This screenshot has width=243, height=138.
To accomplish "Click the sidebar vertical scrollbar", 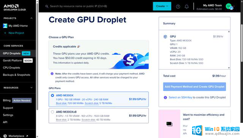I will coord(37,56).
